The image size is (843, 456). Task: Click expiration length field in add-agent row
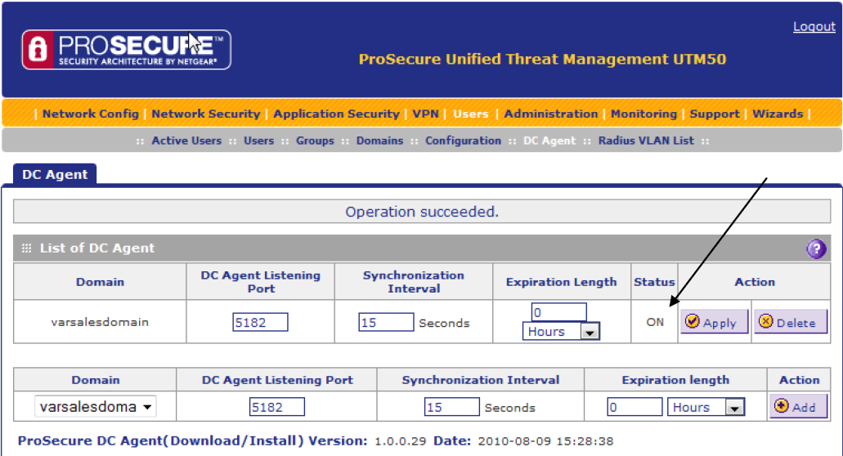(634, 407)
